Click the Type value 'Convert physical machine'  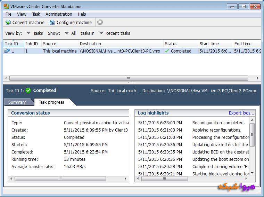point(96,123)
